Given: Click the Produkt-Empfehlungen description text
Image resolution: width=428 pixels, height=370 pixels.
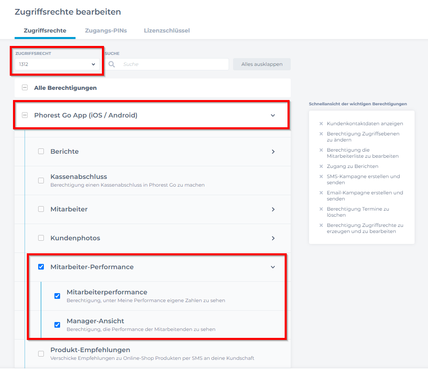Looking at the screenshot, I should [x=152, y=358].
